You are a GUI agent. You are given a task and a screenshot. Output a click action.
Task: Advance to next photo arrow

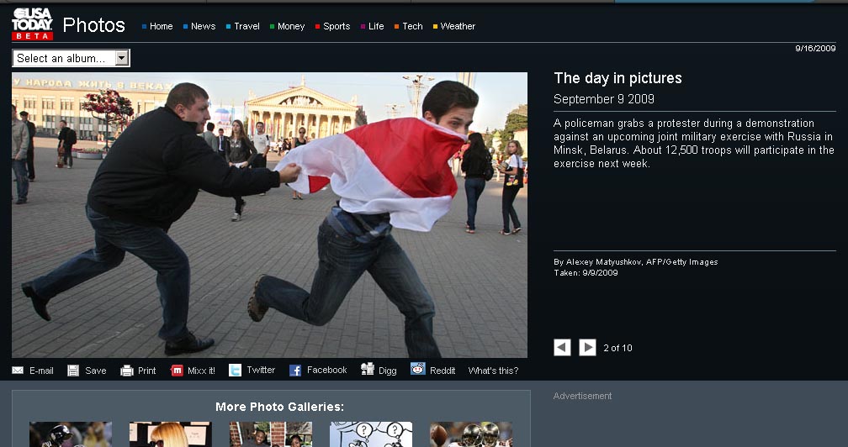click(x=587, y=347)
